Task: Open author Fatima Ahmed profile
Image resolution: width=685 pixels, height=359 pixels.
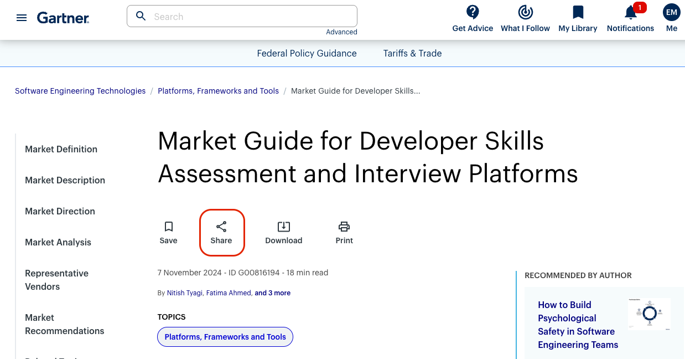Action: pos(228,293)
